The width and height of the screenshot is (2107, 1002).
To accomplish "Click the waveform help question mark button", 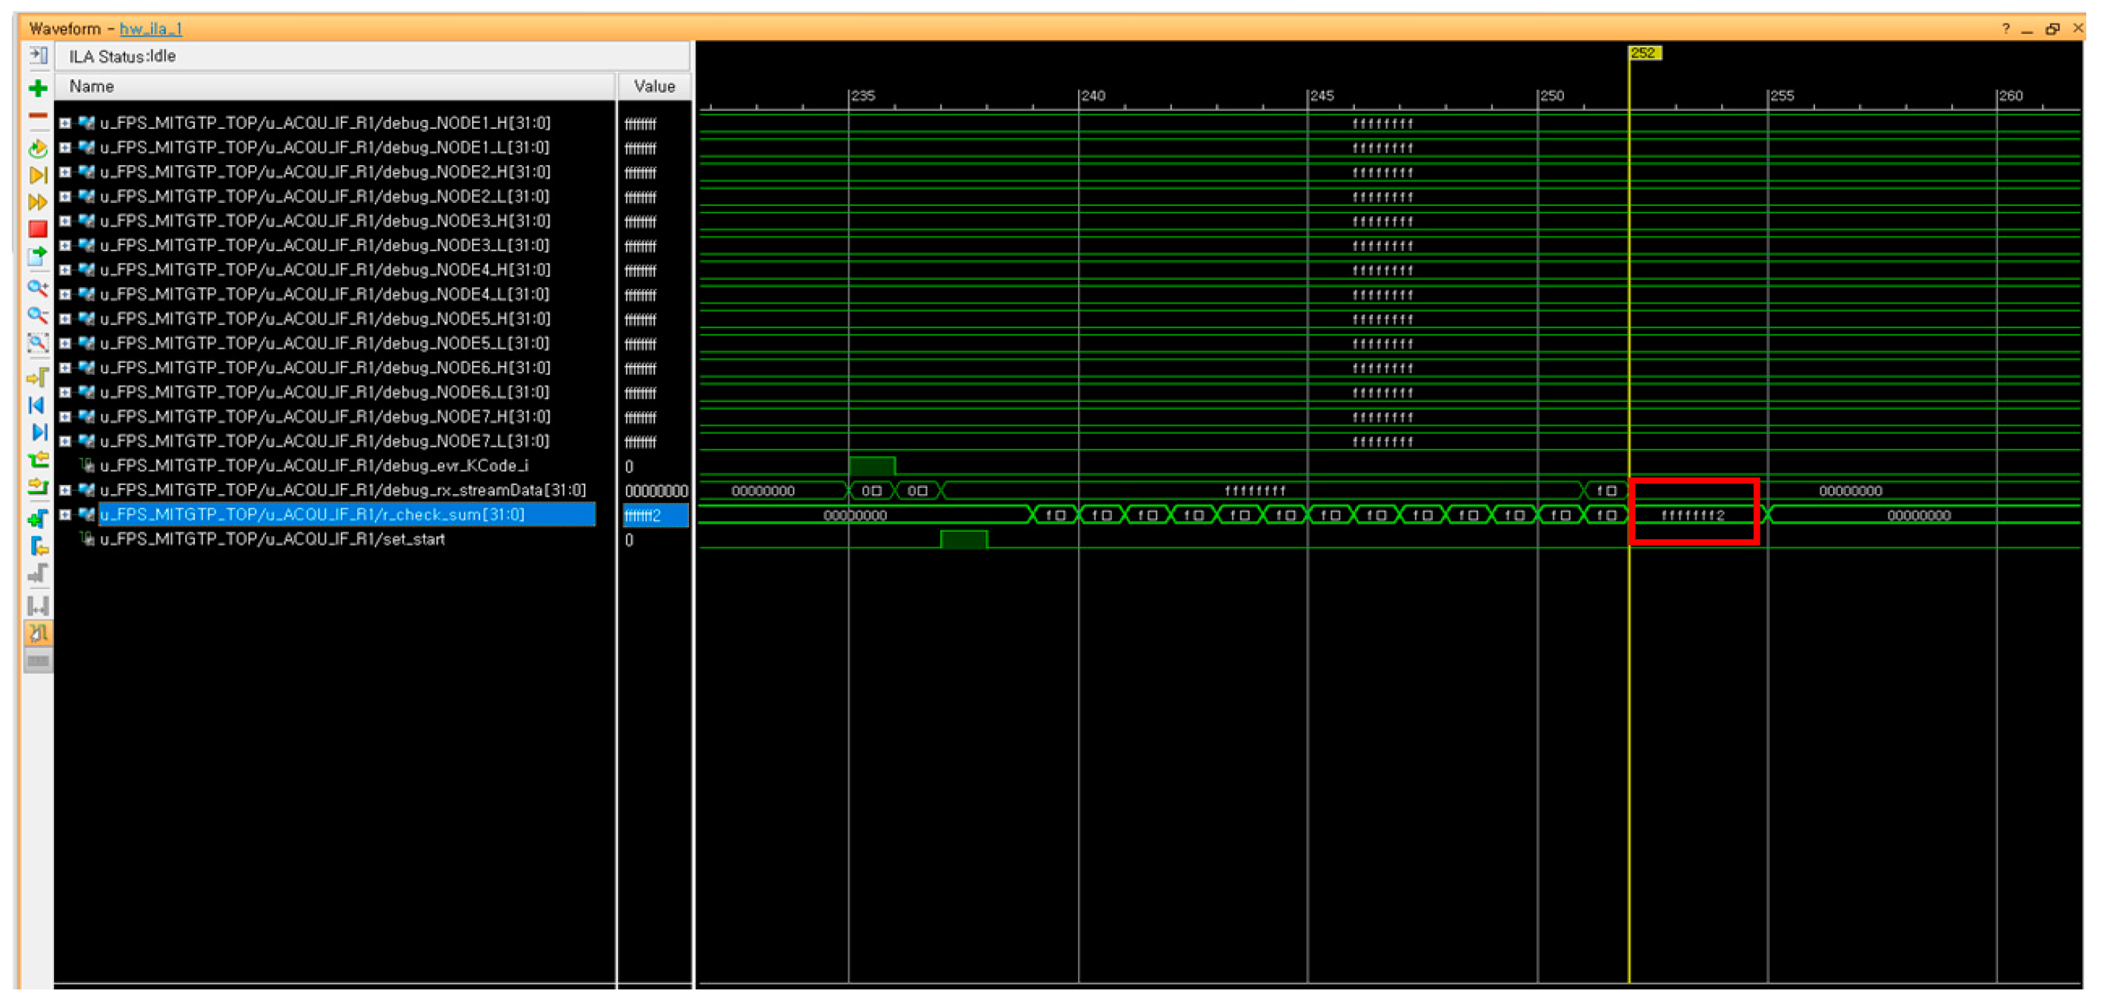I will 2006,29.
